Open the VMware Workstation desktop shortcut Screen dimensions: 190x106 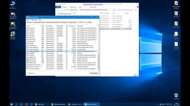click(x=13, y=35)
